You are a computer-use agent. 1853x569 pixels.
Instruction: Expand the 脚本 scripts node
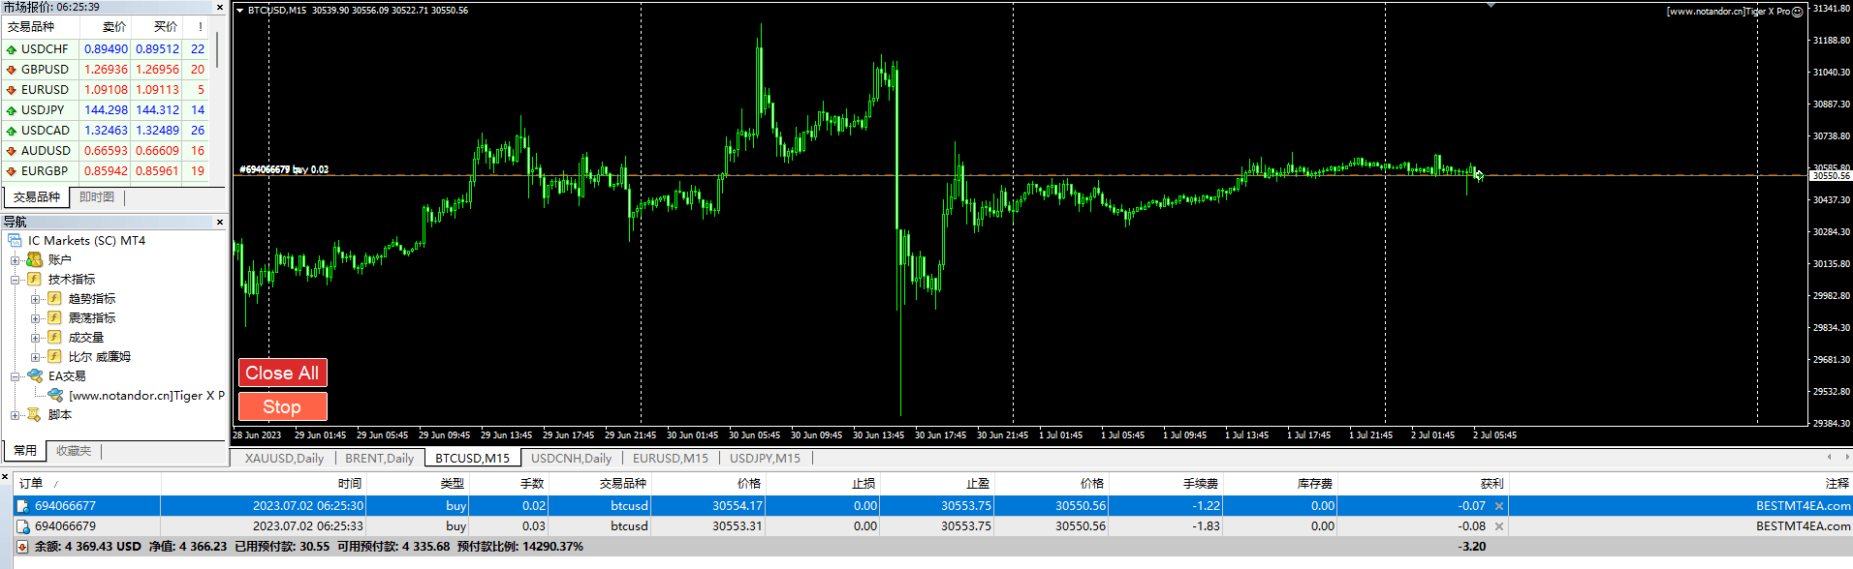pos(16,415)
